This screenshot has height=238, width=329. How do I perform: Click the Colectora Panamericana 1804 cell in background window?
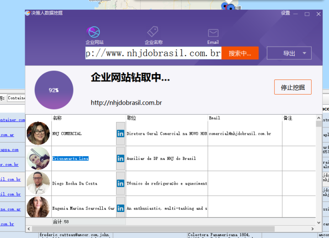[x=224, y=235]
